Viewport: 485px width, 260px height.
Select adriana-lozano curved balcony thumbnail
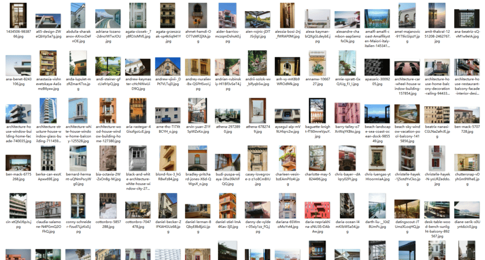(108, 19)
